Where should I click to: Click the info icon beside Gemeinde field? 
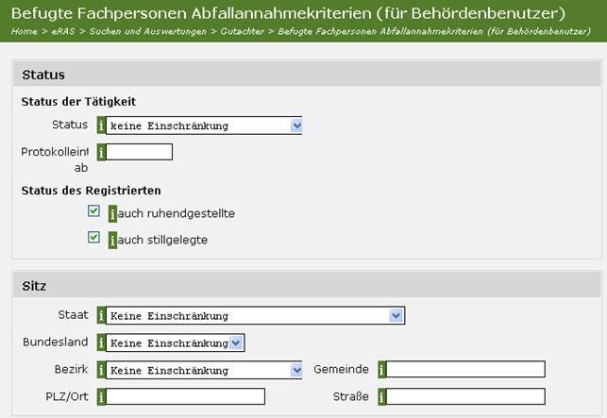pyautogui.click(x=382, y=369)
